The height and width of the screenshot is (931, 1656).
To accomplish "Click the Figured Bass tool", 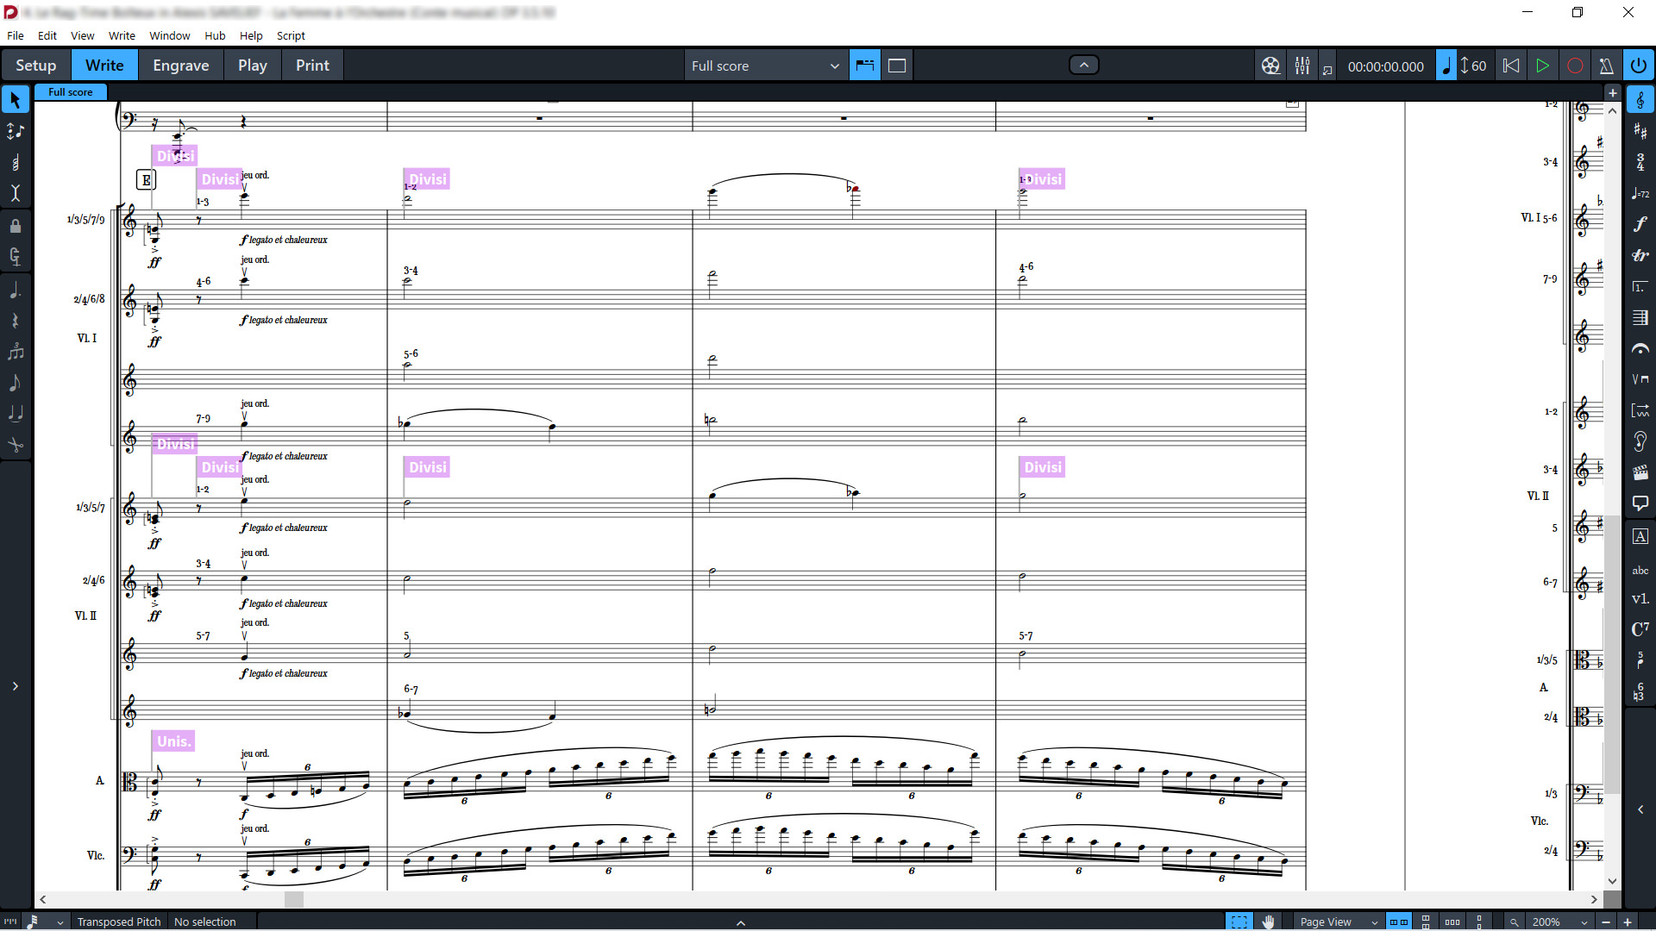I will coord(1640,691).
